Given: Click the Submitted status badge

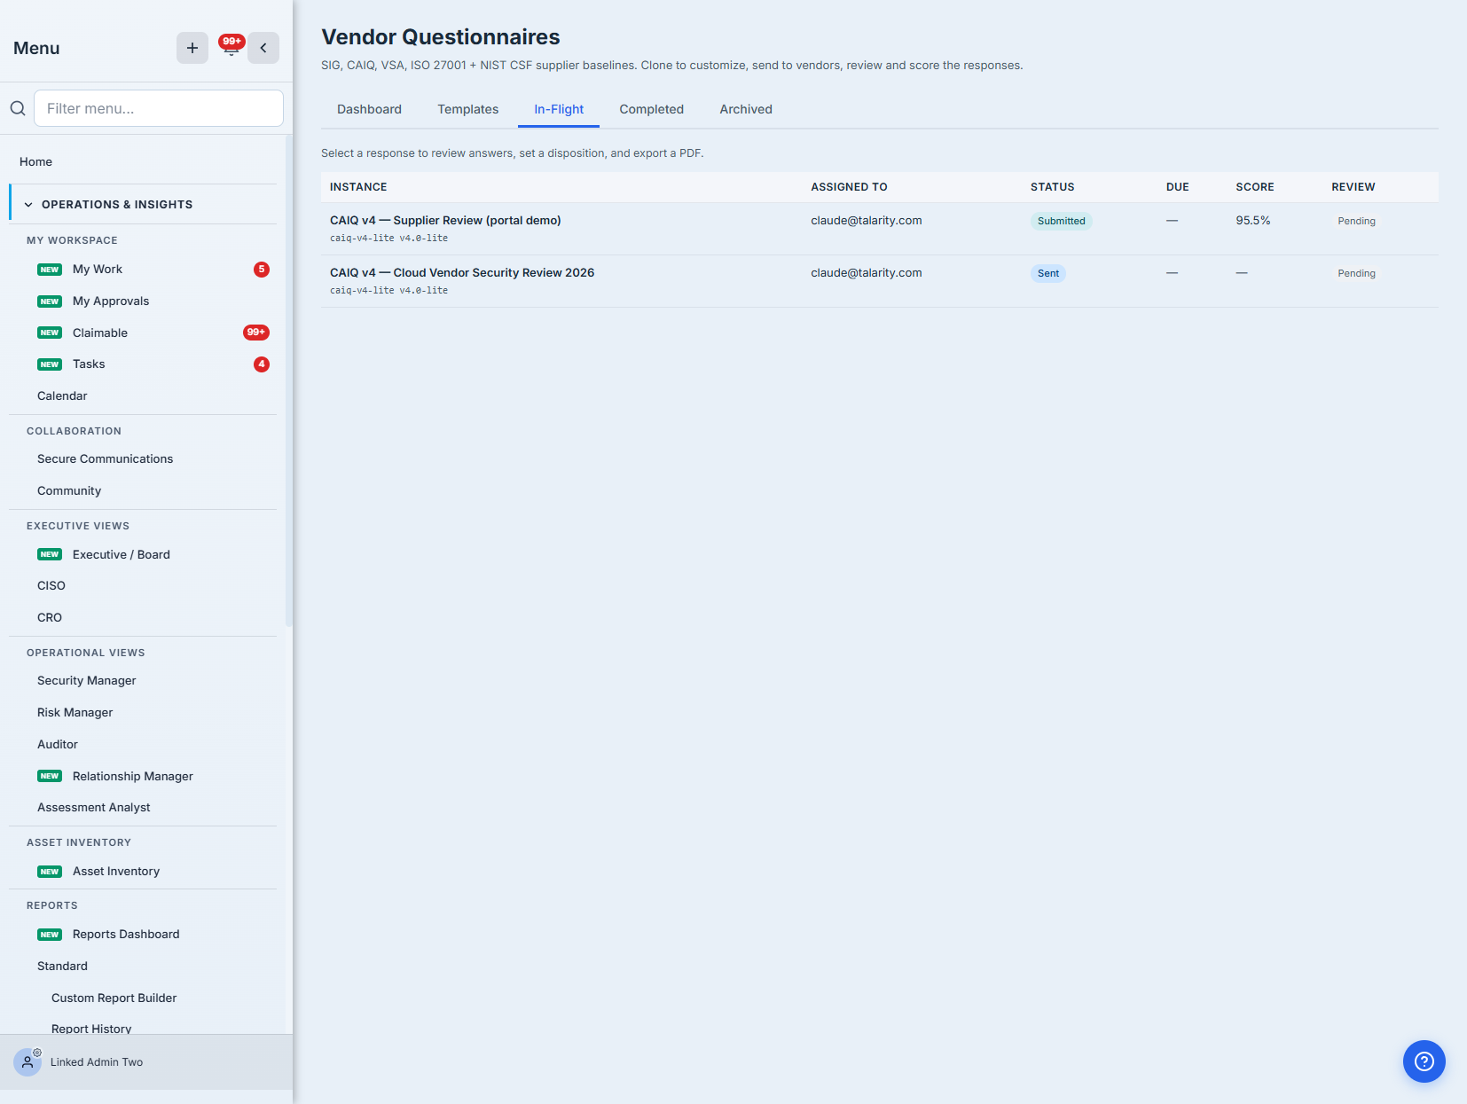Looking at the screenshot, I should [1061, 221].
